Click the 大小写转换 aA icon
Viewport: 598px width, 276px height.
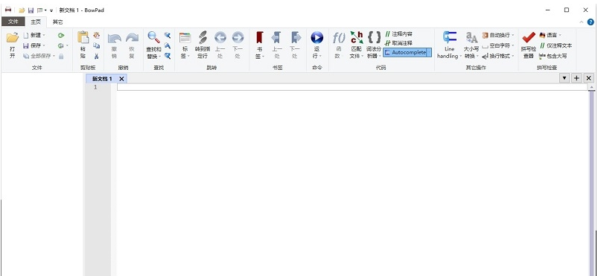click(x=471, y=37)
